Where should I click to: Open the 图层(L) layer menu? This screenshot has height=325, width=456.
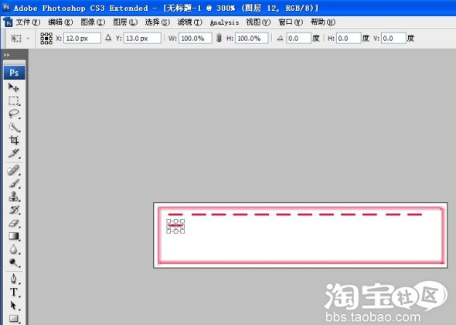coord(125,22)
